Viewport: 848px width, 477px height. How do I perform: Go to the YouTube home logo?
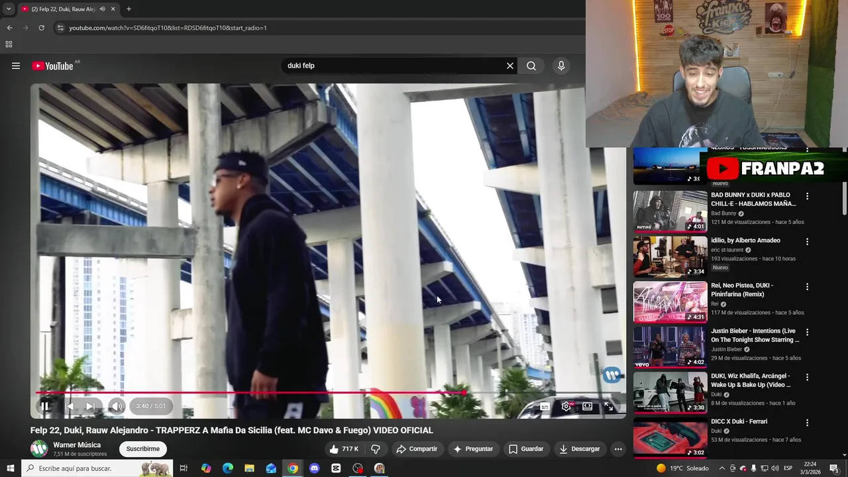52,66
